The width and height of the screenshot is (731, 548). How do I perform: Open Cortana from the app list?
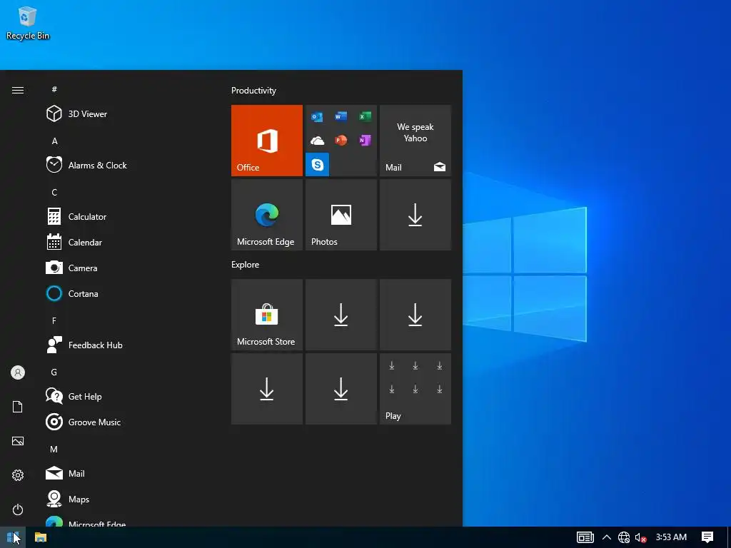coord(126,293)
